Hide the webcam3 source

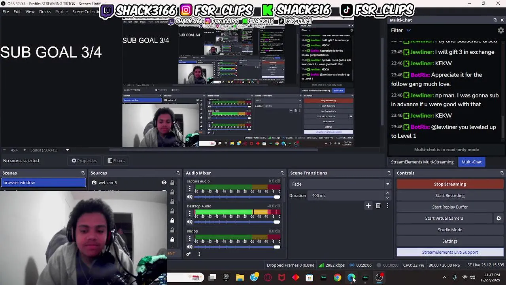(164, 182)
